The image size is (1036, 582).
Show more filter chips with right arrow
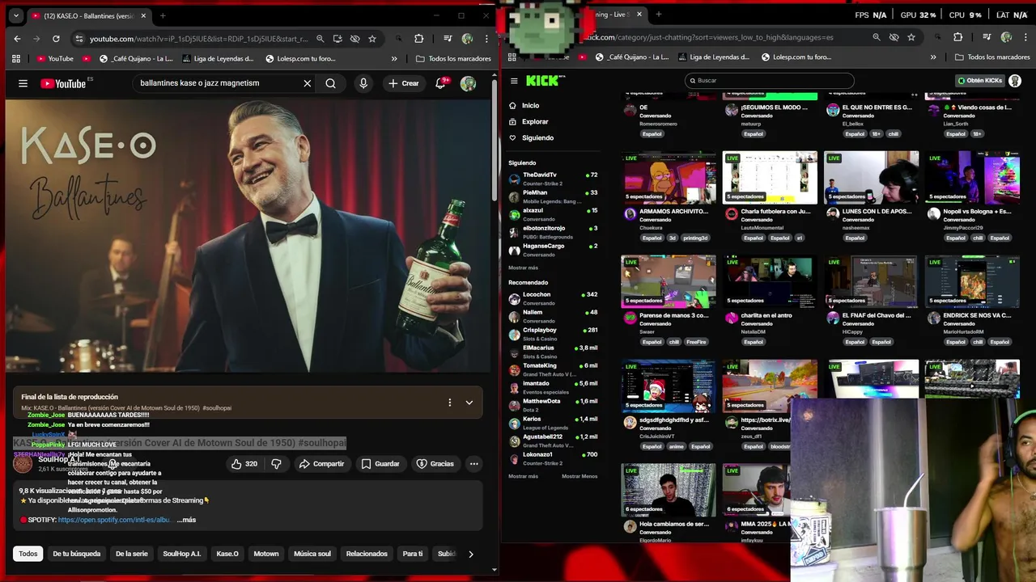471,554
